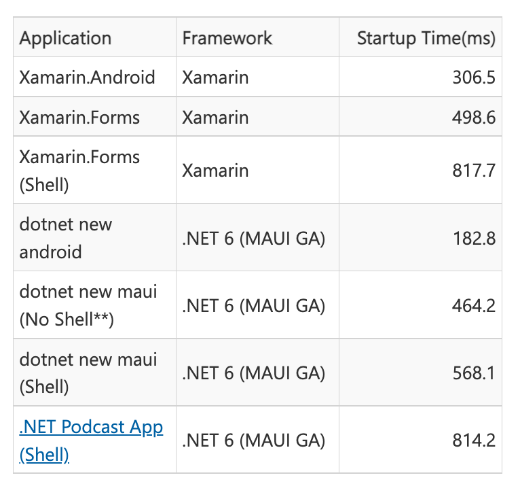Image resolution: width=520 pixels, height=484 pixels.
Task: Select the 817.7 startup time value
Action: tap(474, 171)
